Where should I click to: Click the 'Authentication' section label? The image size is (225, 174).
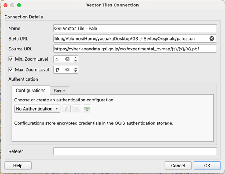coord(23,79)
